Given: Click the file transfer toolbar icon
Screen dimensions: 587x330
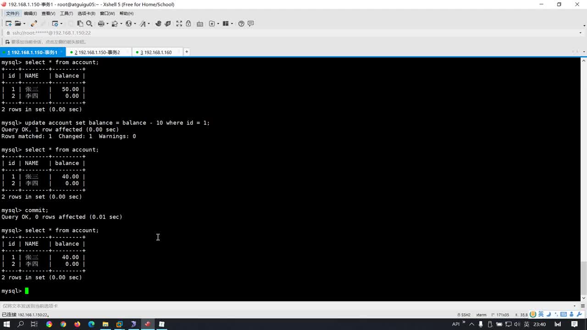Looking at the screenshot, I should click(115, 23).
